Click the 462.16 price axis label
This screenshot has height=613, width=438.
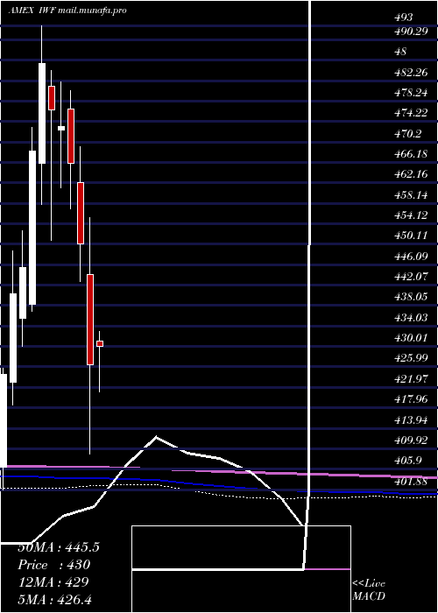[x=411, y=174]
